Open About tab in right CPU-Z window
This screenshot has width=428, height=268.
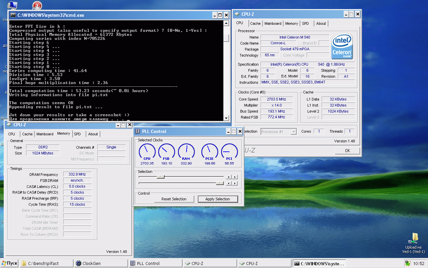pyautogui.click(x=321, y=23)
